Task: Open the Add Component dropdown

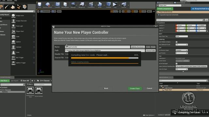Action: point(165,9)
